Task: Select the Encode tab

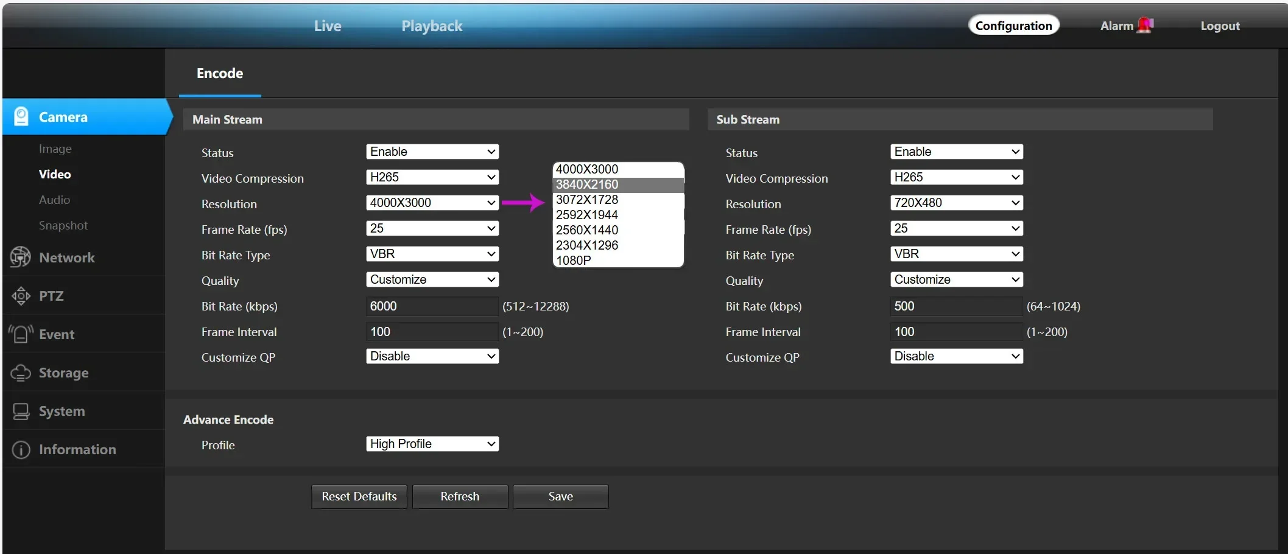Action: (220, 74)
